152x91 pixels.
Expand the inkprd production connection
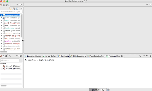point(2,31)
